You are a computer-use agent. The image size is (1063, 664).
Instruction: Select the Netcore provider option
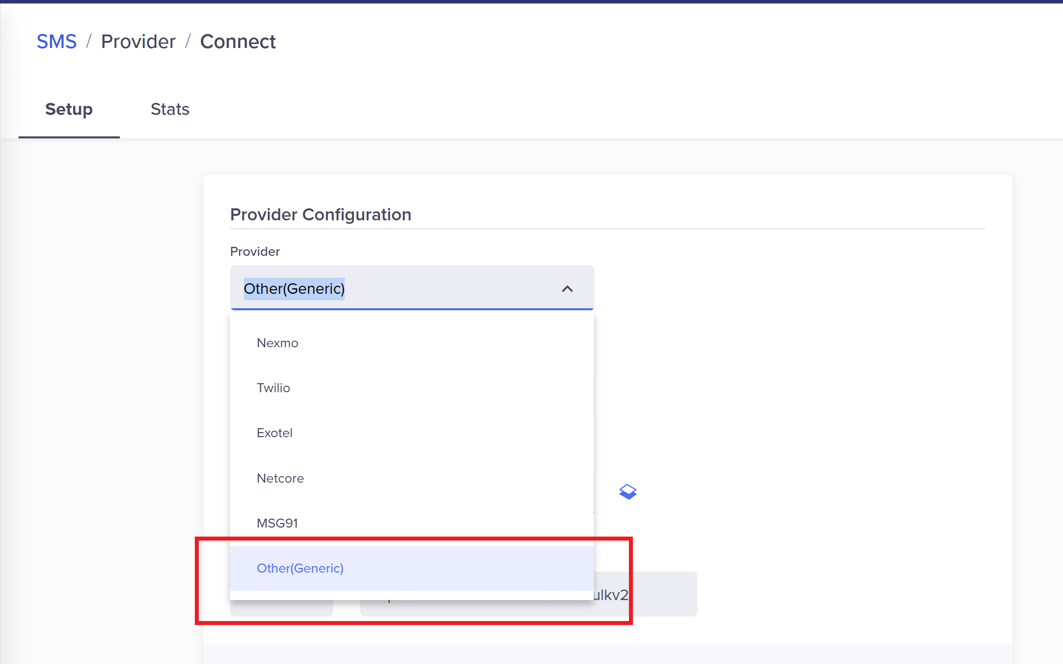coord(280,478)
